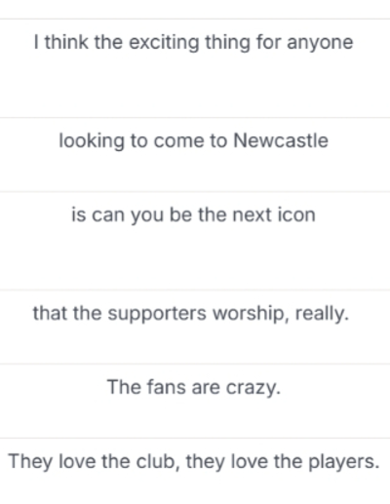Click the word 'They' starting the last line
This screenshot has width=390, height=504.
pos(30,462)
